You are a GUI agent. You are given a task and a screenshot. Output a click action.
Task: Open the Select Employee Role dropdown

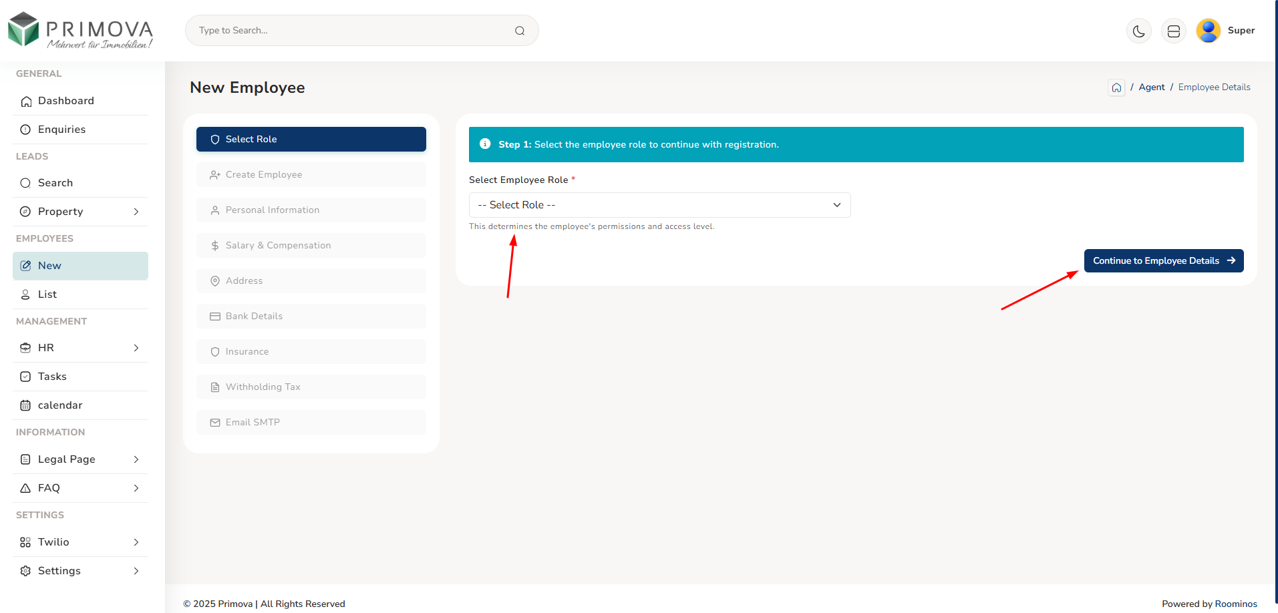(659, 205)
